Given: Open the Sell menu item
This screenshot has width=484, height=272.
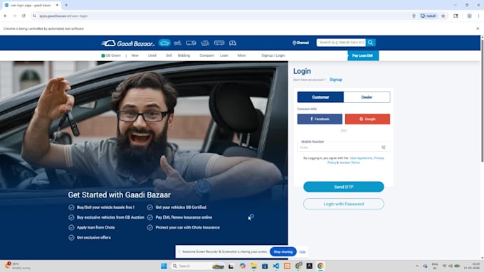Looking at the screenshot, I should 169,55.
